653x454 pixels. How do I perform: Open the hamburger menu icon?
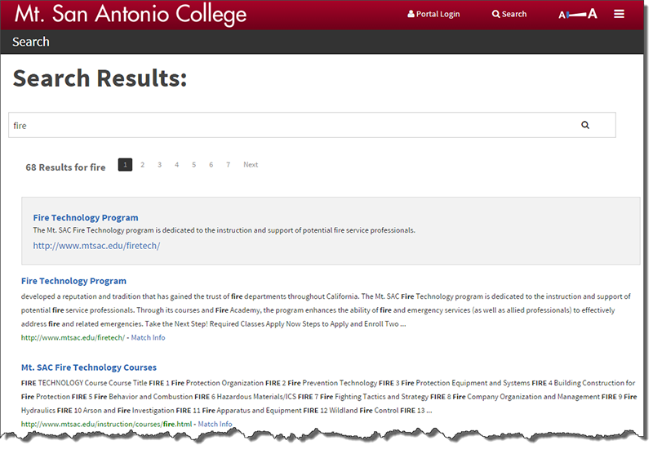point(619,14)
